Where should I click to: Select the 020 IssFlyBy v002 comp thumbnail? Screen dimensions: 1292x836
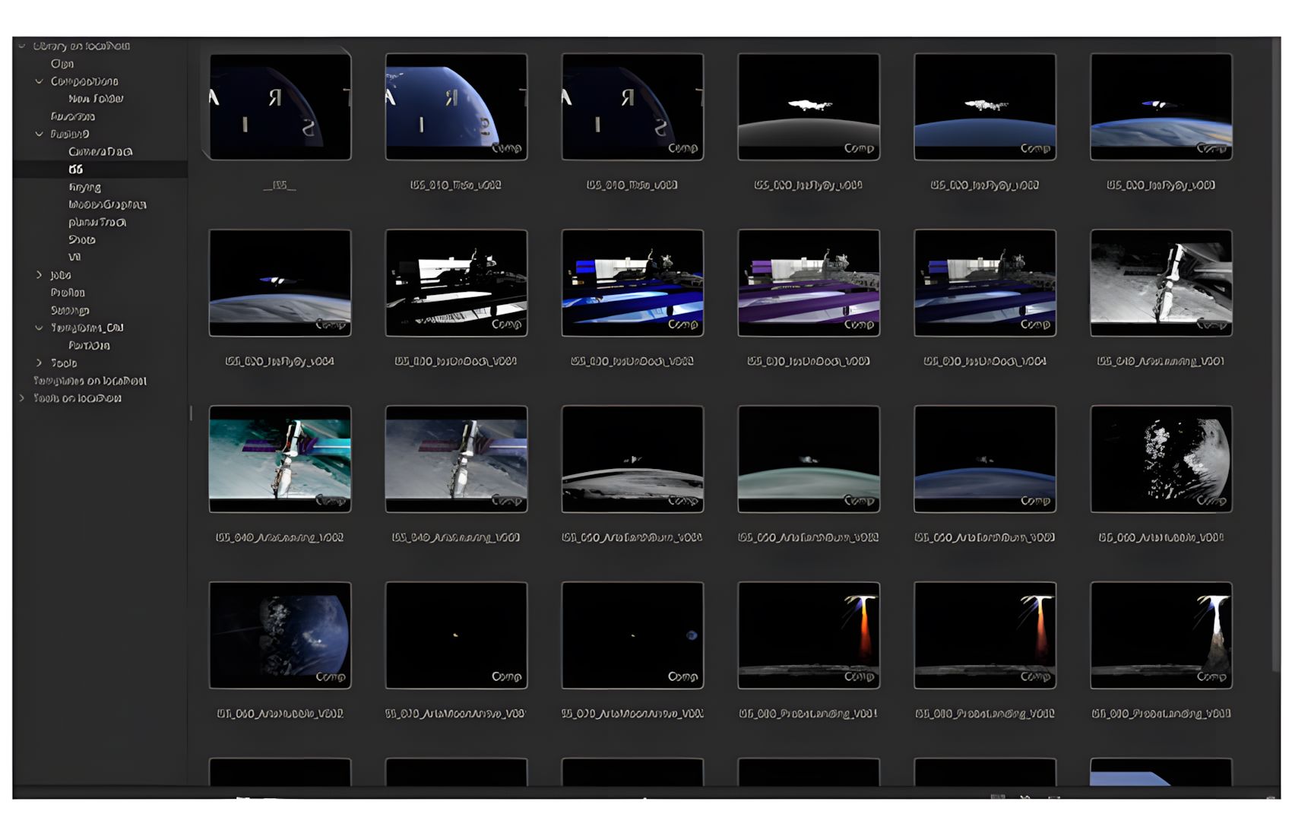coord(985,106)
